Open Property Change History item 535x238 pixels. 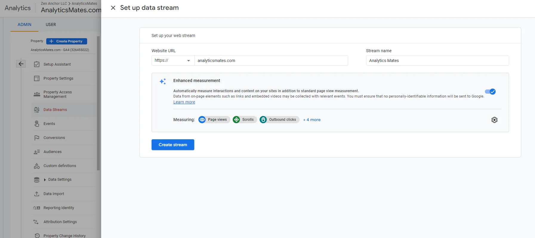pos(64,236)
